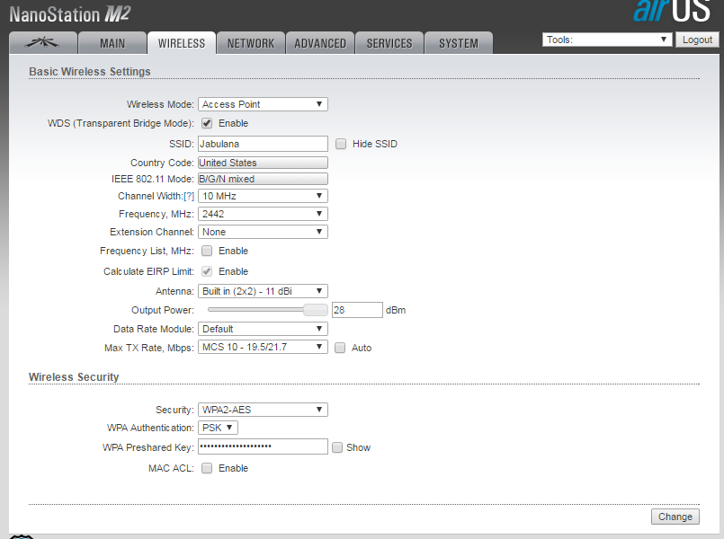Toggle WDS Transparent Bridge Mode checkbox
724x539 pixels.
point(207,123)
